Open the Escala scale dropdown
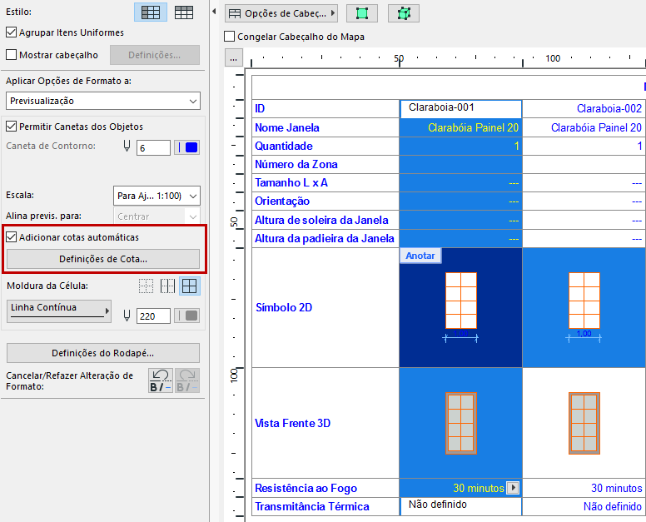This screenshot has width=646, height=522. (157, 196)
